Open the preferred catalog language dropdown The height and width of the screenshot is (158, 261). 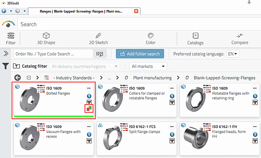233,54
